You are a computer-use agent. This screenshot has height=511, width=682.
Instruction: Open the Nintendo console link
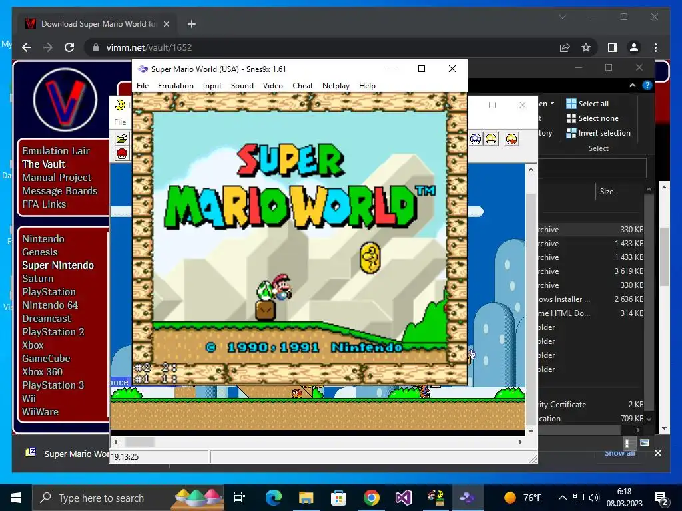[43, 239]
